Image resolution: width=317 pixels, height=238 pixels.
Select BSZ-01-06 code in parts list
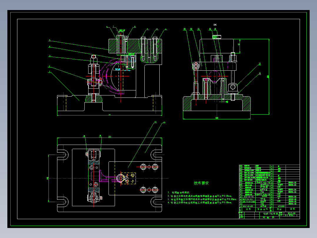click(249, 197)
